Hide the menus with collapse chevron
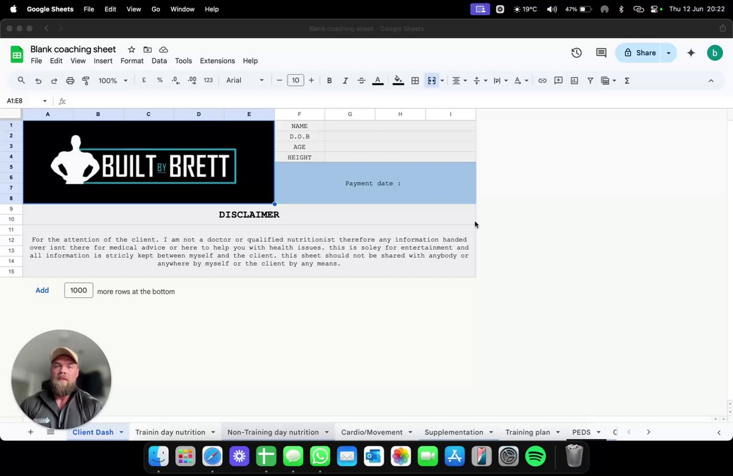This screenshot has height=476, width=733. (711, 81)
